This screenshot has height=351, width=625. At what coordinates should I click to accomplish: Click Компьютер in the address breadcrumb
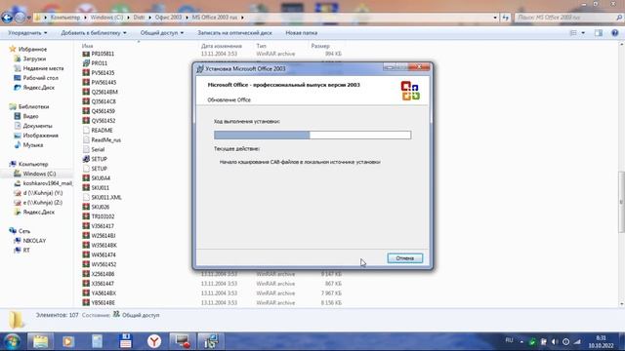pyautogui.click(x=65, y=18)
